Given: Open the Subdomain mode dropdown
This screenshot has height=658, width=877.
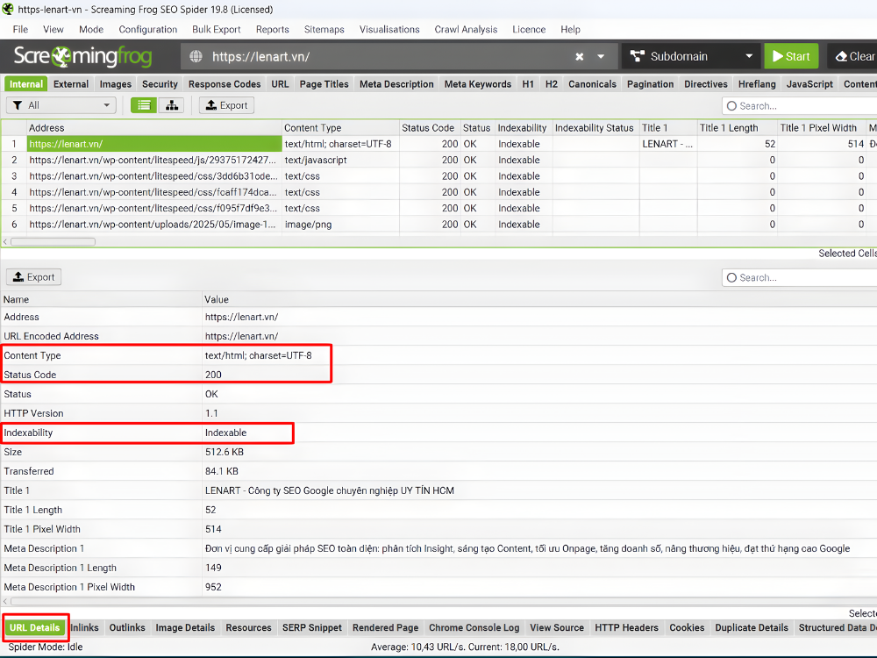Looking at the screenshot, I should [x=691, y=56].
